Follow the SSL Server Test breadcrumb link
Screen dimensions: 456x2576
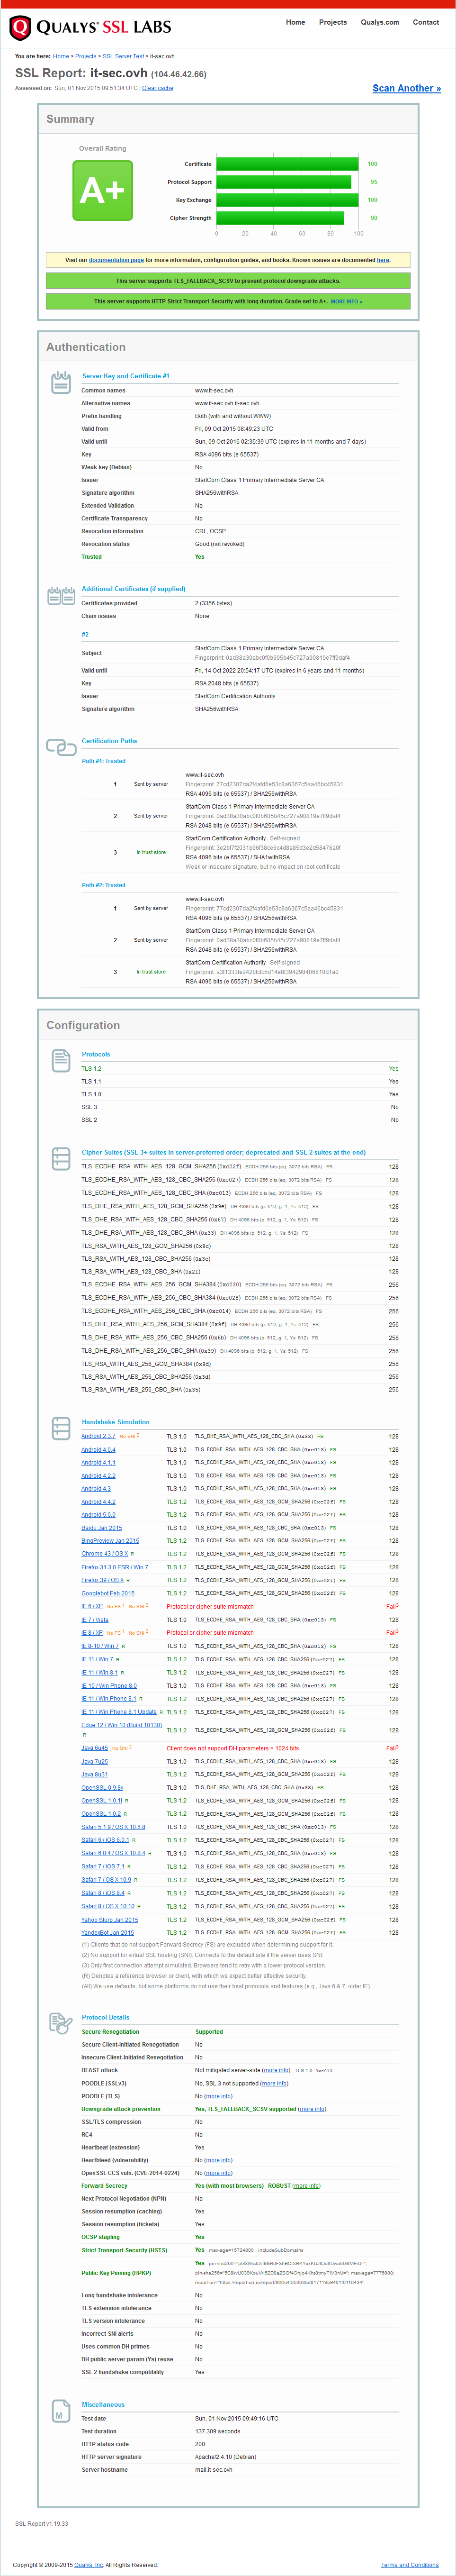click(123, 57)
